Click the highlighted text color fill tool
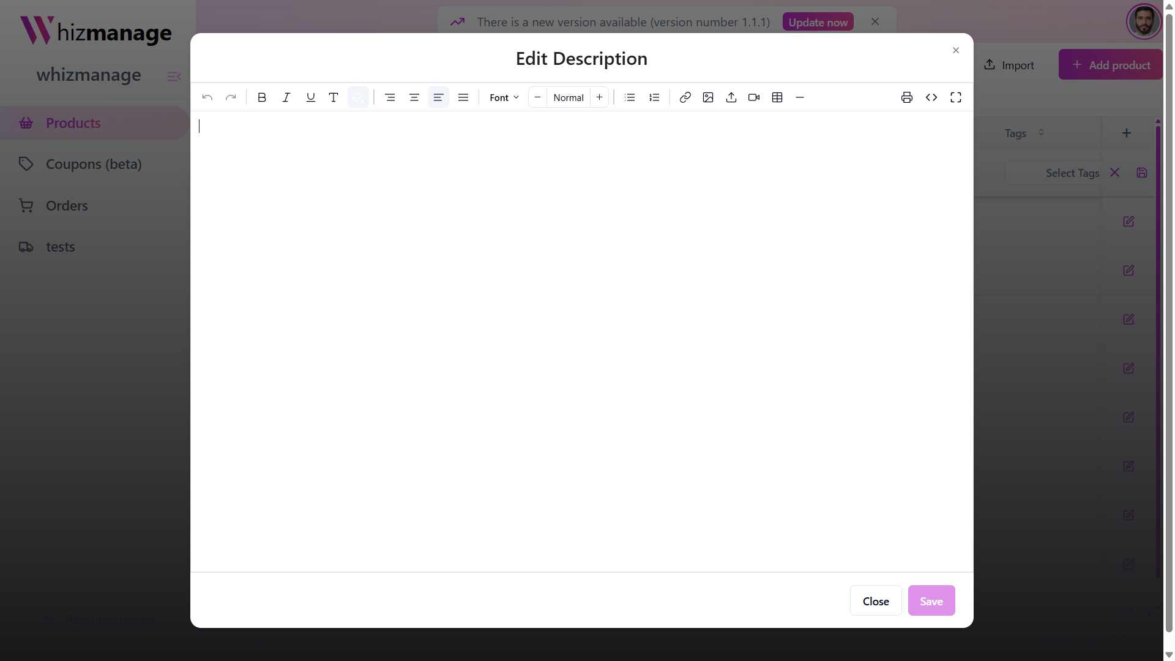Image resolution: width=1175 pixels, height=661 pixels. (x=358, y=97)
